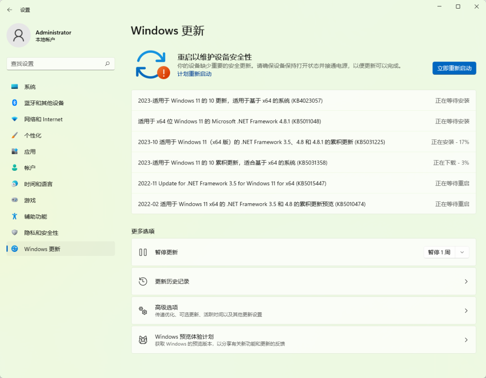486x378 pixels.
Task: Click update KB4023057 row
Action: [x=303, y=100]
